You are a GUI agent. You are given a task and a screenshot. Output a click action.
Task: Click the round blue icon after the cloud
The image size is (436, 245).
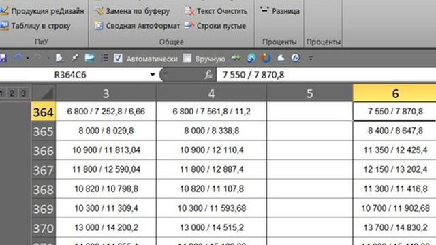pos(295,58)
